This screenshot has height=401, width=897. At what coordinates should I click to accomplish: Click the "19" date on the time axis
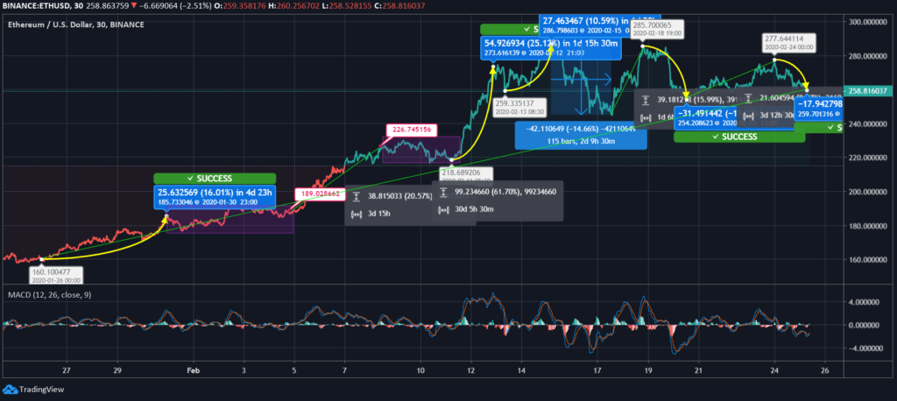tap(648, 370)
